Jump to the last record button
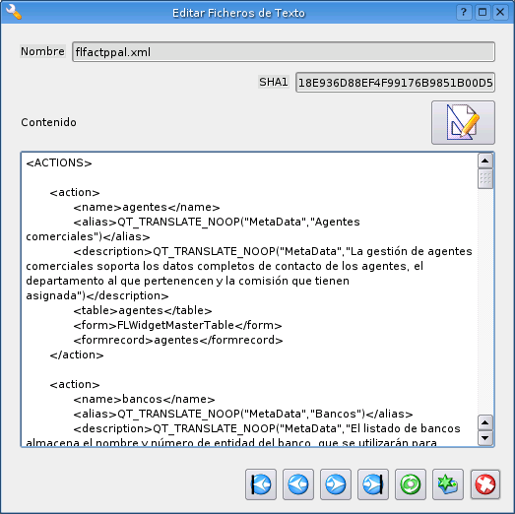 tap(373, 484)
